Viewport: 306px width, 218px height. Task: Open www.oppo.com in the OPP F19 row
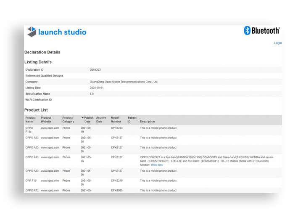click(50, 181)
